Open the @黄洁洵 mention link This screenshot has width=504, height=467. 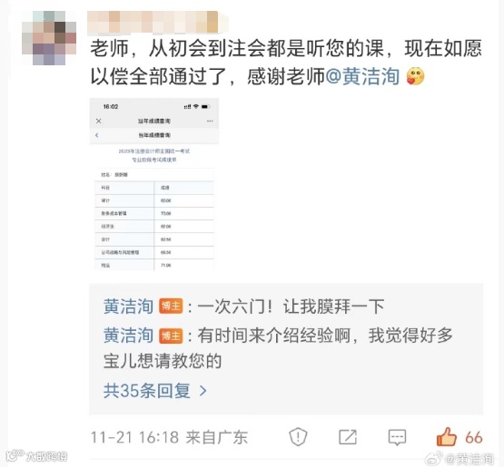click(x=362, y=77)
